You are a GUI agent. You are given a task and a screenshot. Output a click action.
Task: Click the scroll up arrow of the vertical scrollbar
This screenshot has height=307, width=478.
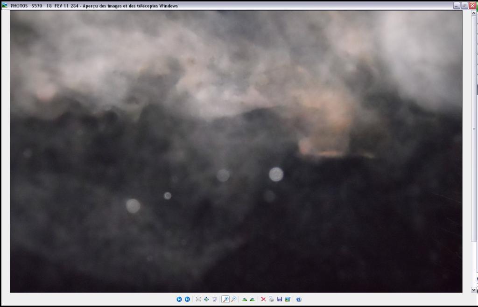click(x=474, y=13)
